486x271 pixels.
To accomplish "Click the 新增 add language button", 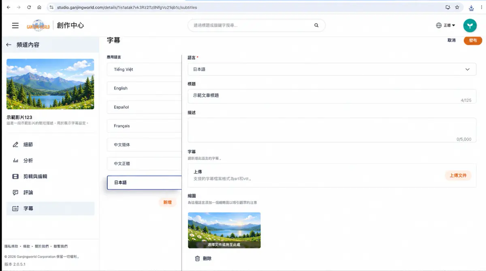I will [x=167, y=202].
